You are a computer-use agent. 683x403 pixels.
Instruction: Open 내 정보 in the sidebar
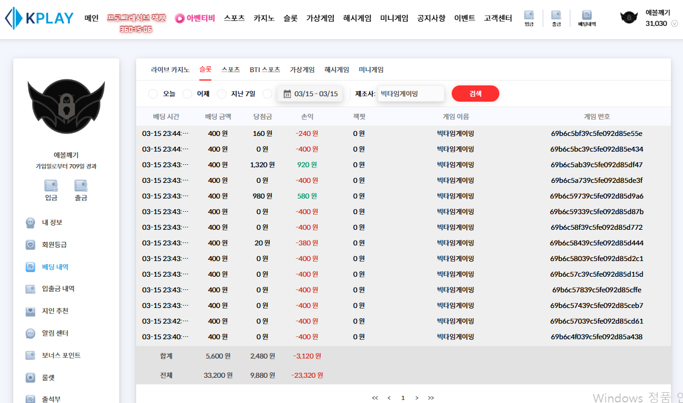(x=52, y=223)
